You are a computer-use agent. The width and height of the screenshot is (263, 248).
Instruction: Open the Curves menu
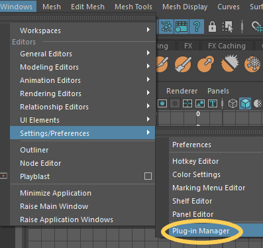[x=229, y=7]
